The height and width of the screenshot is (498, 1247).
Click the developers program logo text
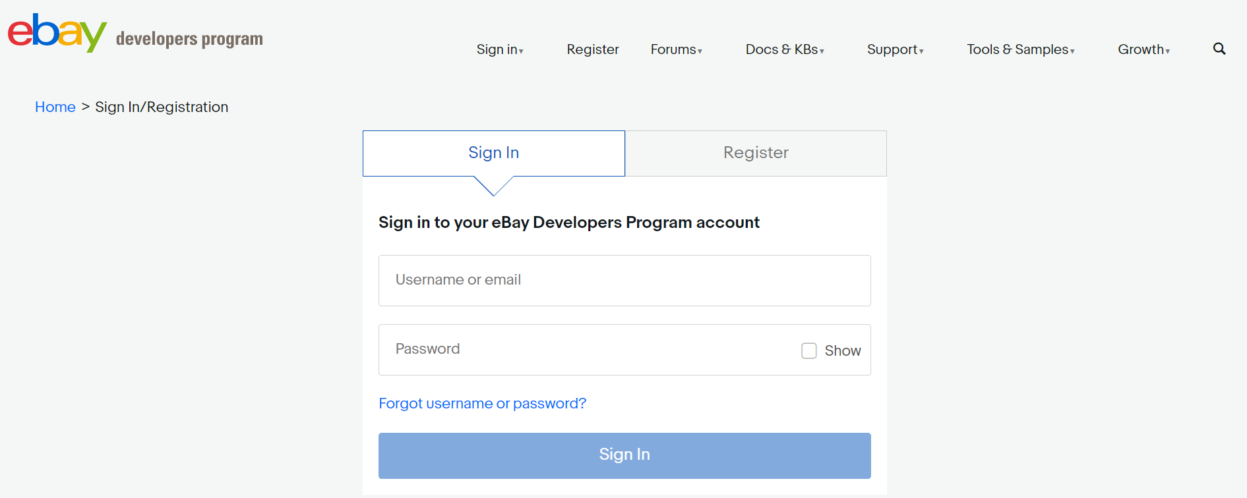(x=189, y=39)
